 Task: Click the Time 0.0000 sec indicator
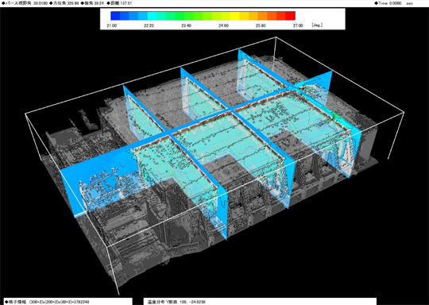[x=394, y=3]
